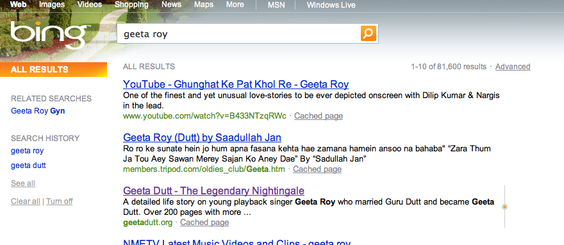Clear all search history

(26, 201)
